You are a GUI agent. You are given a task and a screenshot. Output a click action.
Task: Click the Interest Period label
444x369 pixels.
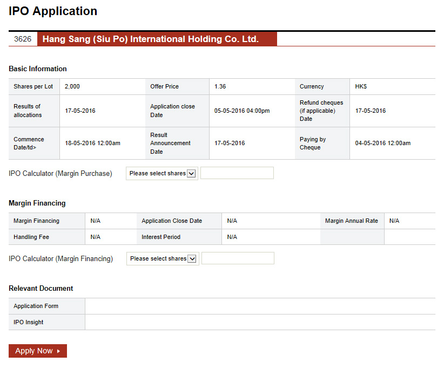point(161,237)
